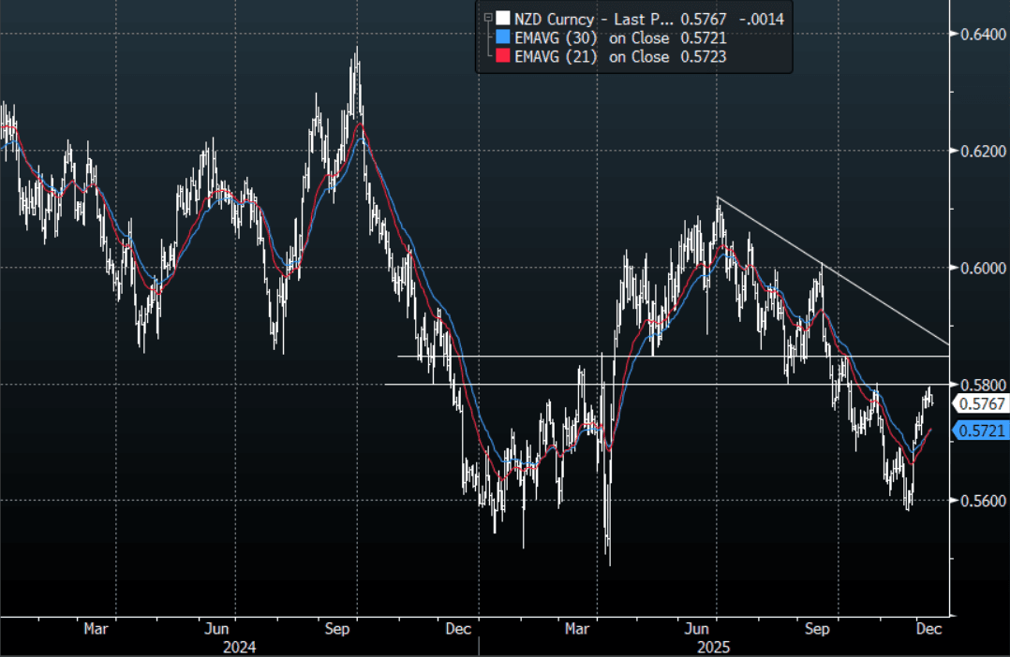Viewport: 1010px width, 657px height.
Task: Click the 0.6200 y-axis label
Action: 983,152
